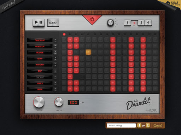Toggle the orange pad in the BOUGIE row
181x135 pixels.
click(88, 52)
